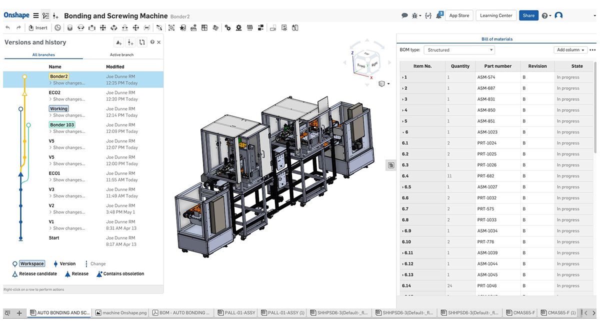600x325 pixels.
Task: Click the BOM table vertical scrollbar
Action: 595,106
